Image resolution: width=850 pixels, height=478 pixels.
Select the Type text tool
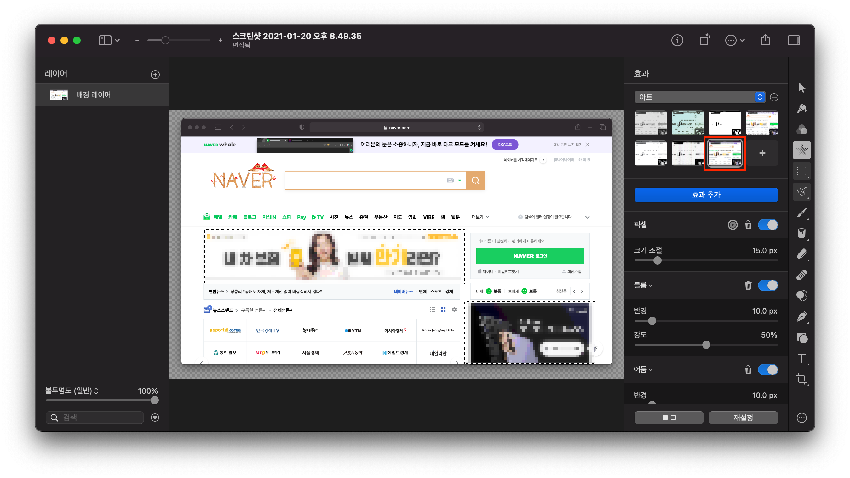tap(801, 358)
